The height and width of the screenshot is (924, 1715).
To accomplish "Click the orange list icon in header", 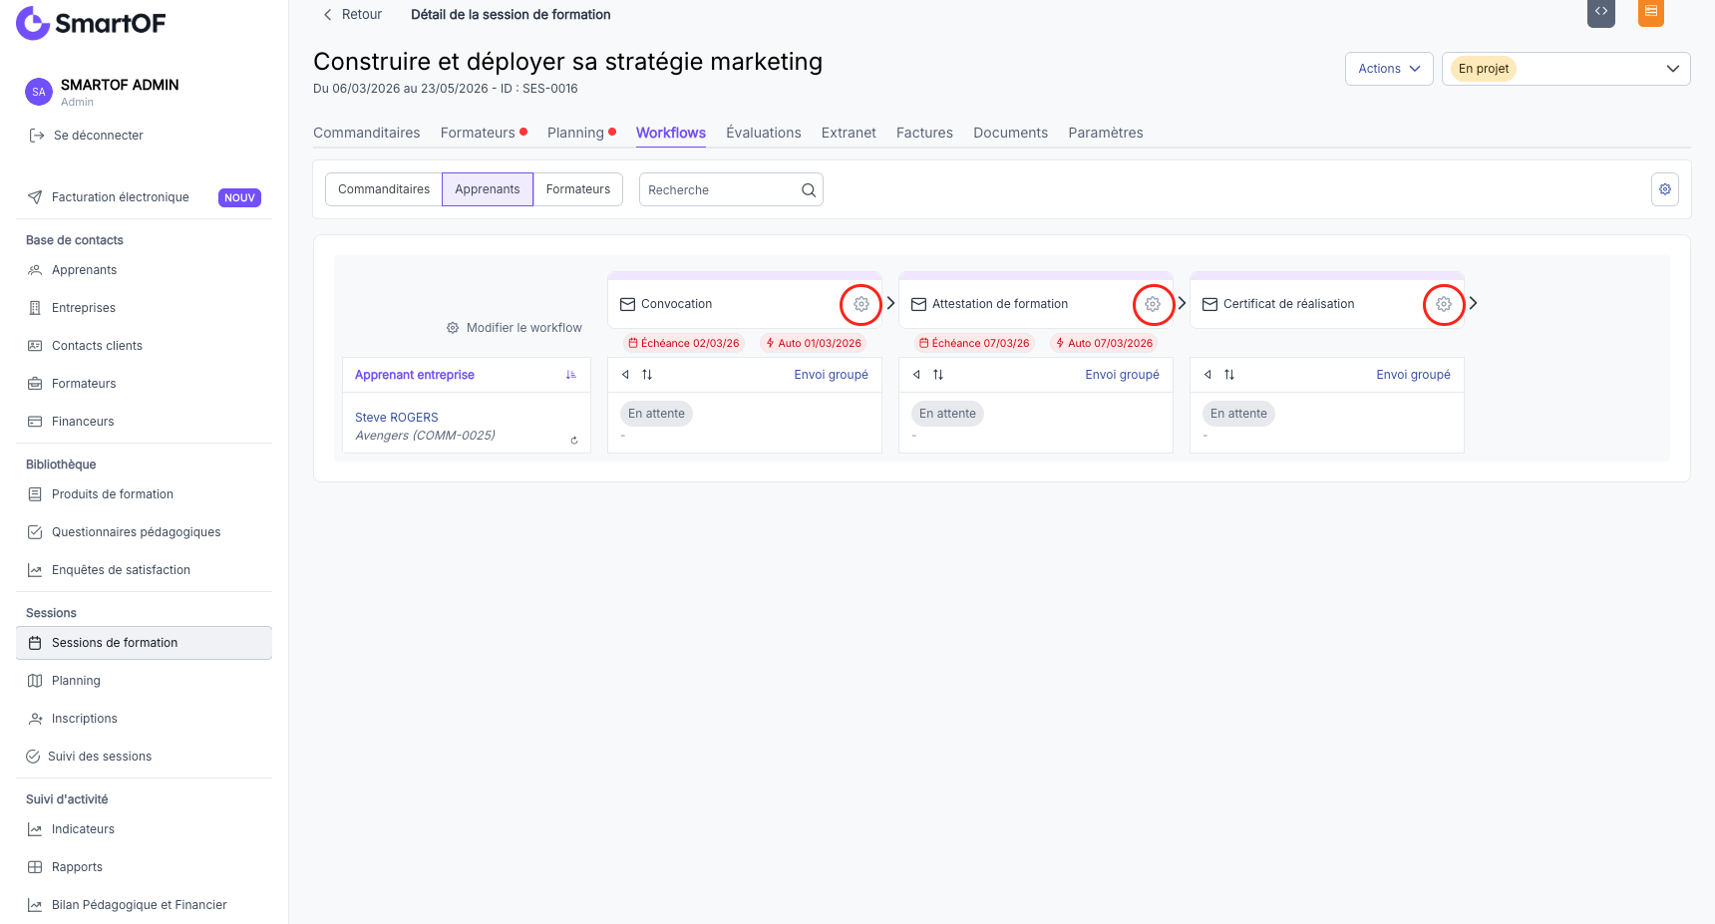I will (x=1651, y=12).
